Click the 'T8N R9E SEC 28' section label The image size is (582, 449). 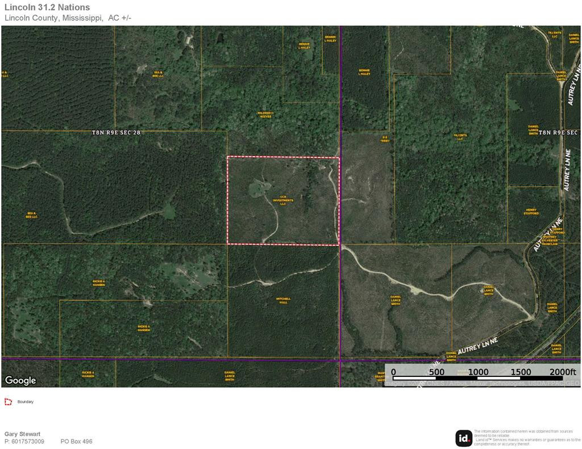[116, 132]
